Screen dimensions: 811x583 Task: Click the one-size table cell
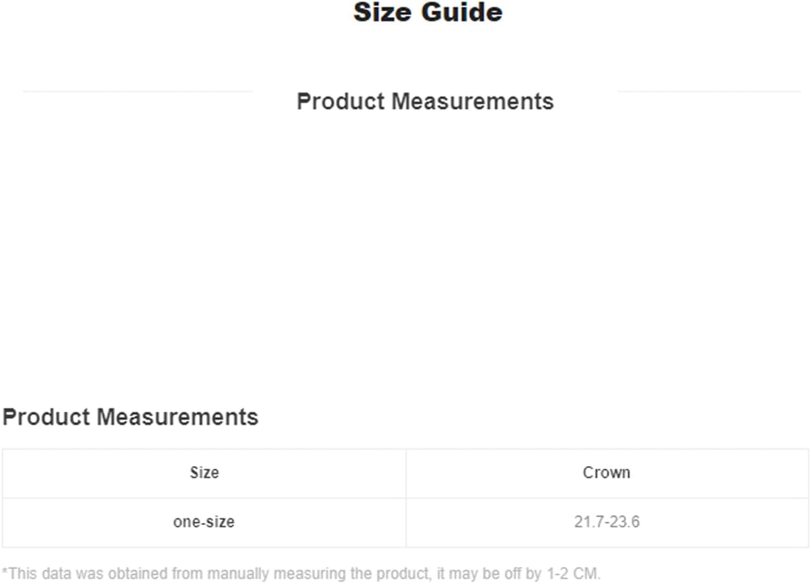(204, 522)
